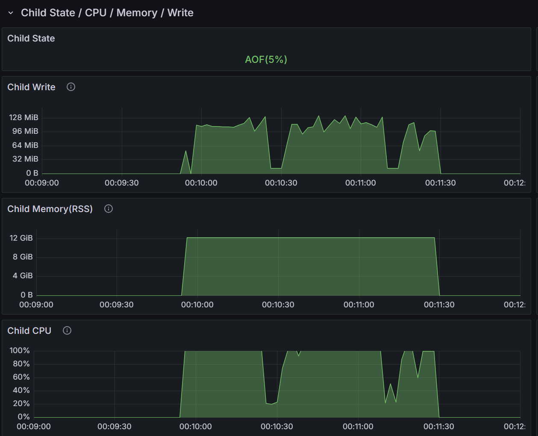The image size is (538, 436).
Task: Click the 00:11:30 label under Child Memory graph
Action: [439, 305]
